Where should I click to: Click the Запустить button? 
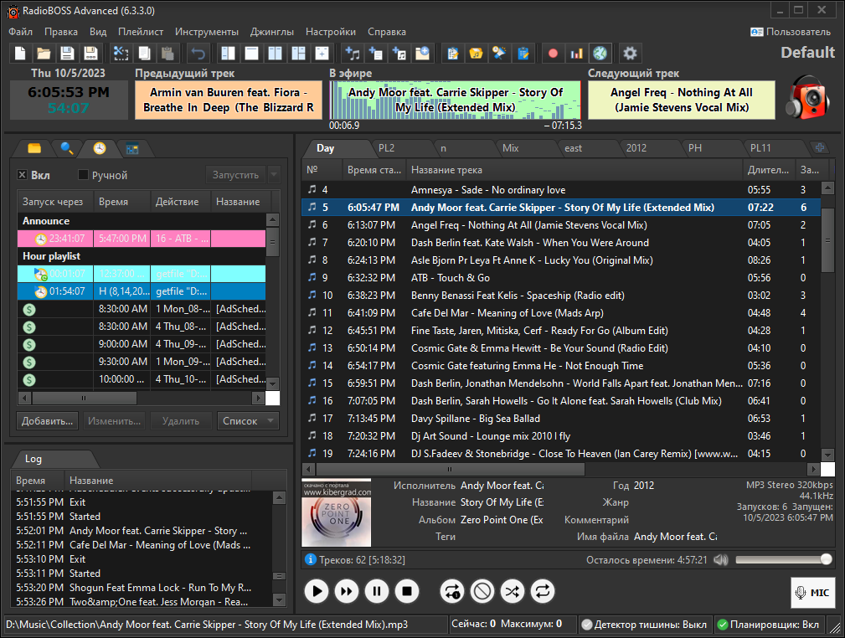coord(236,175)
